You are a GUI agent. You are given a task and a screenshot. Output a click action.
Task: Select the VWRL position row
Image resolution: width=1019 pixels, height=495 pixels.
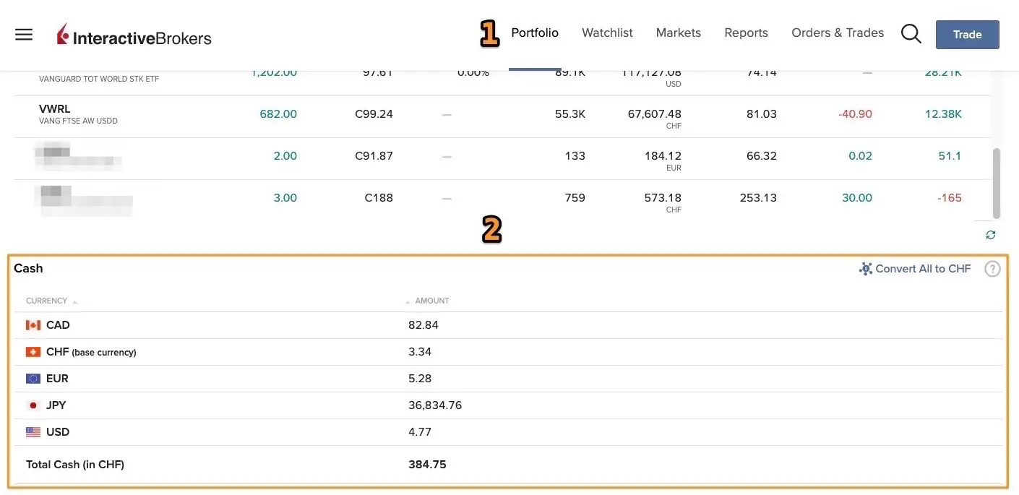tap(502, 116)
